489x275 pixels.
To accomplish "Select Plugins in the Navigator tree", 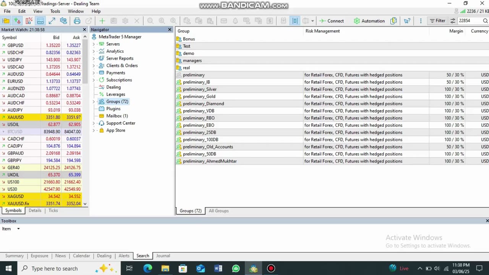I will point(113,109).
